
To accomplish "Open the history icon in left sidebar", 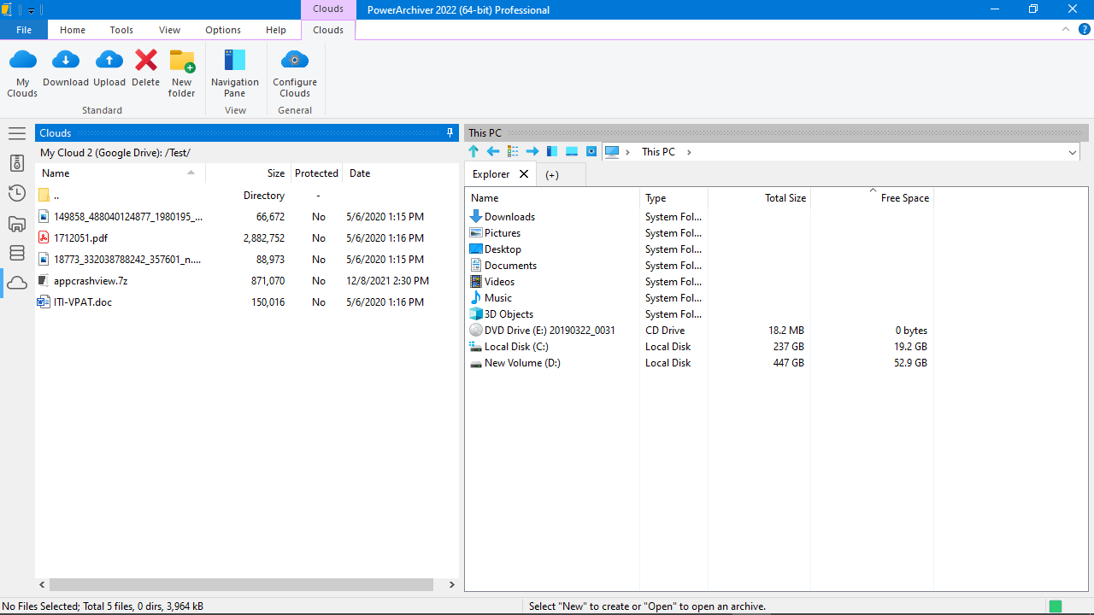I will [x=17, y=193].
